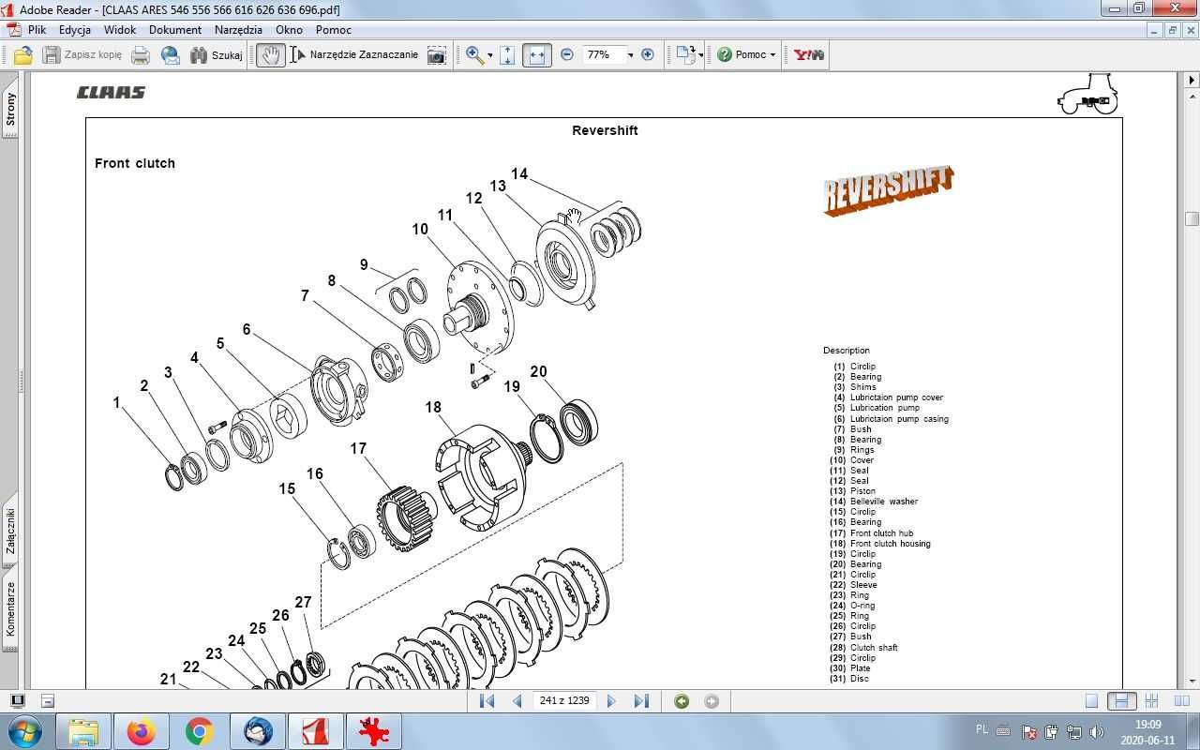This screenshot has width=1200, height=750.
Task: Click the page number field 241 z 1239
Action: point(564,700)
